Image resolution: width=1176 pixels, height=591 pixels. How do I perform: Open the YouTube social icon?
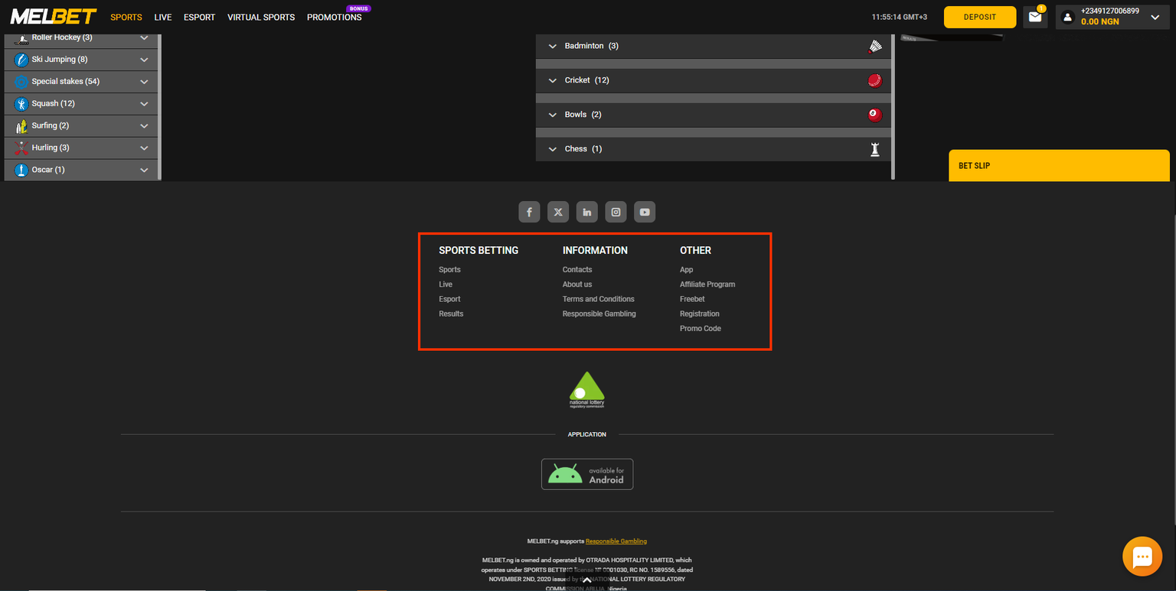[645, 212]
